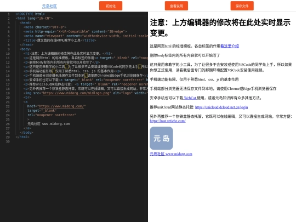
Task: Place cursor on the <!DOCTYPE html> line
Action: [30, 14]
